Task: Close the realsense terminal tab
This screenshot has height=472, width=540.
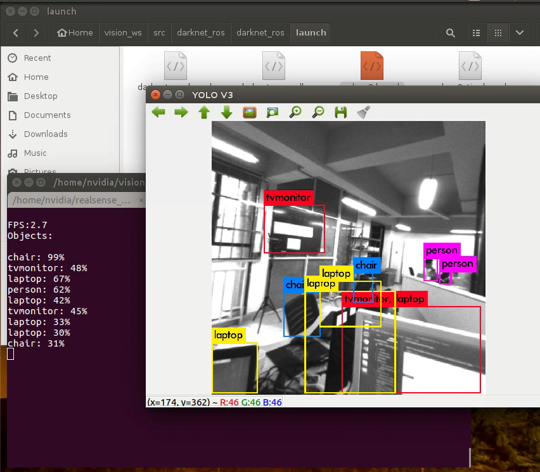Action: [141, 200]
